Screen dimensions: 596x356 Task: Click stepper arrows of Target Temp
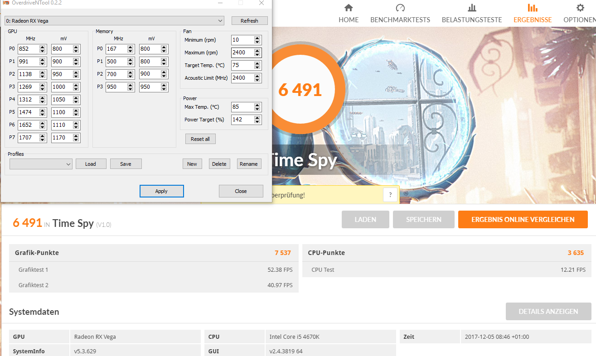(258, 65)
